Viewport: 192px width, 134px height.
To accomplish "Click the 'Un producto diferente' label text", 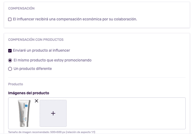I will click(33, 69).
